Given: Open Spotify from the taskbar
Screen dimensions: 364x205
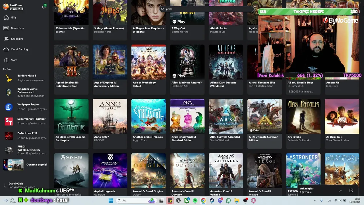Looking at the screenshot, I should (195, 200).
